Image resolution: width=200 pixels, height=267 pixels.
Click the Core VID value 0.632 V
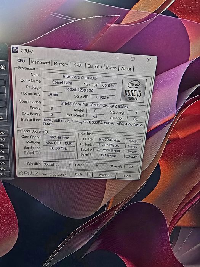point(103,97)
